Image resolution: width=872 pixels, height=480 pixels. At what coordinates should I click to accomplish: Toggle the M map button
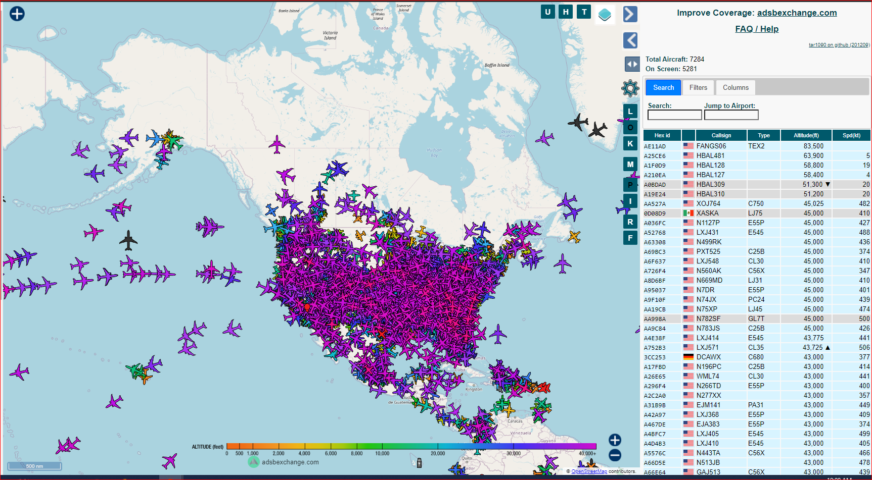[x=630, y=165]
